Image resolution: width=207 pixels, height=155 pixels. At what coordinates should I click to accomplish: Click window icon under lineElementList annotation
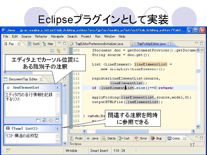coord(57,120)
